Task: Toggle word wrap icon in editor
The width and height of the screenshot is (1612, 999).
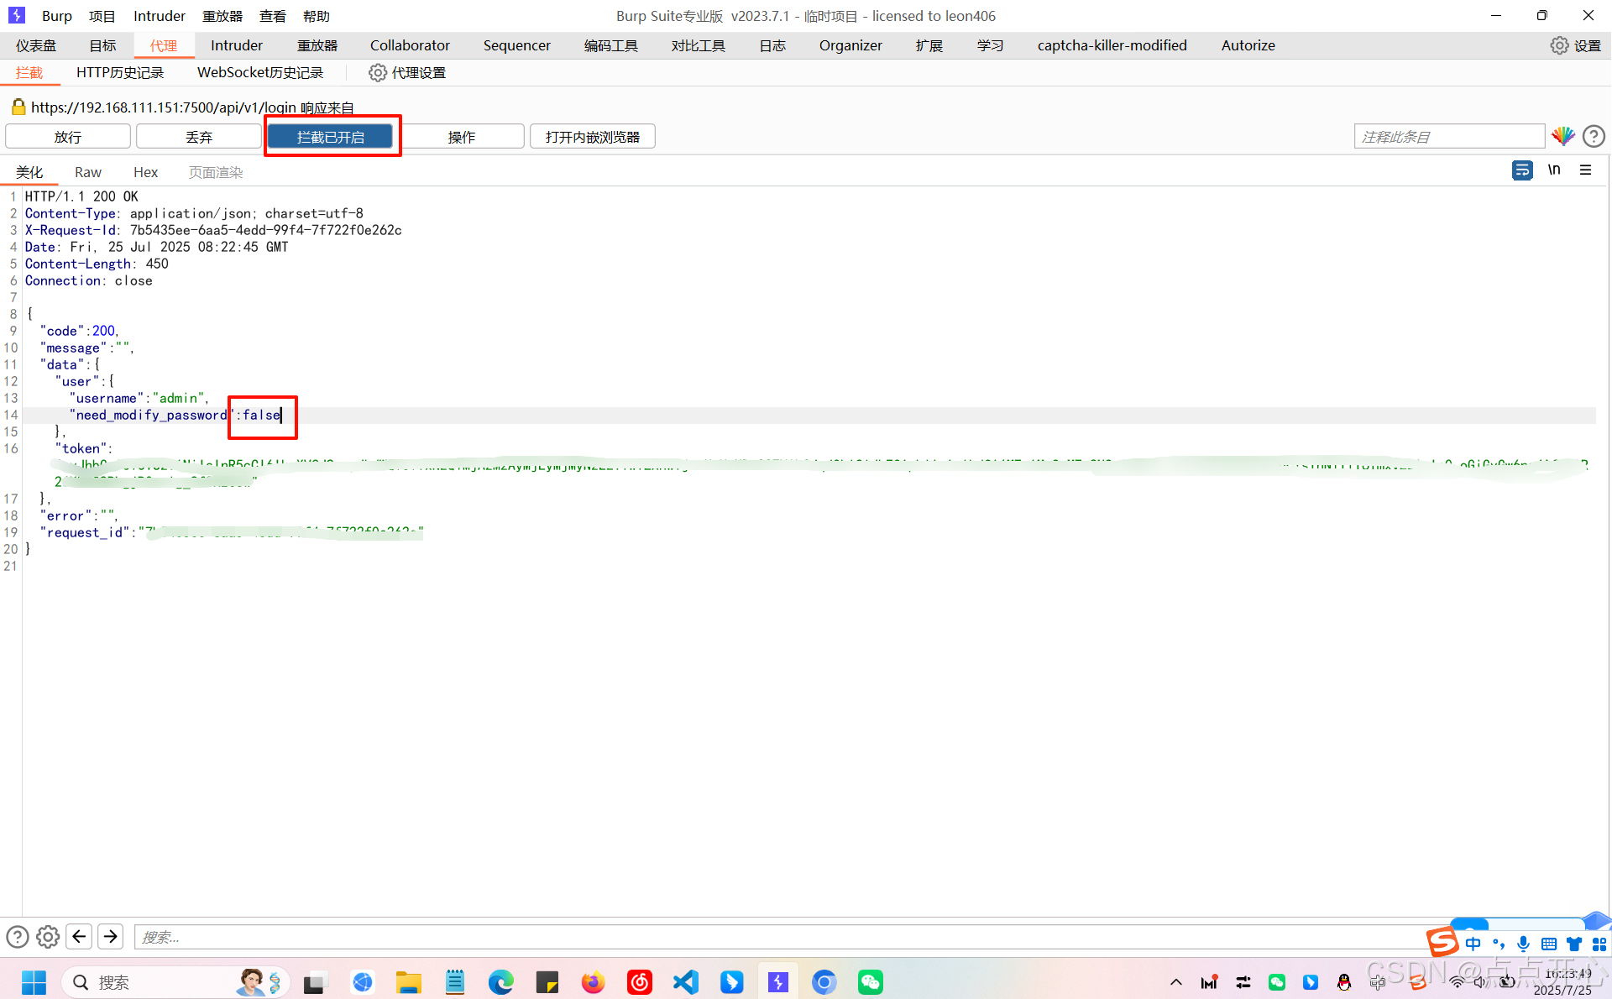Action: 1522,170
